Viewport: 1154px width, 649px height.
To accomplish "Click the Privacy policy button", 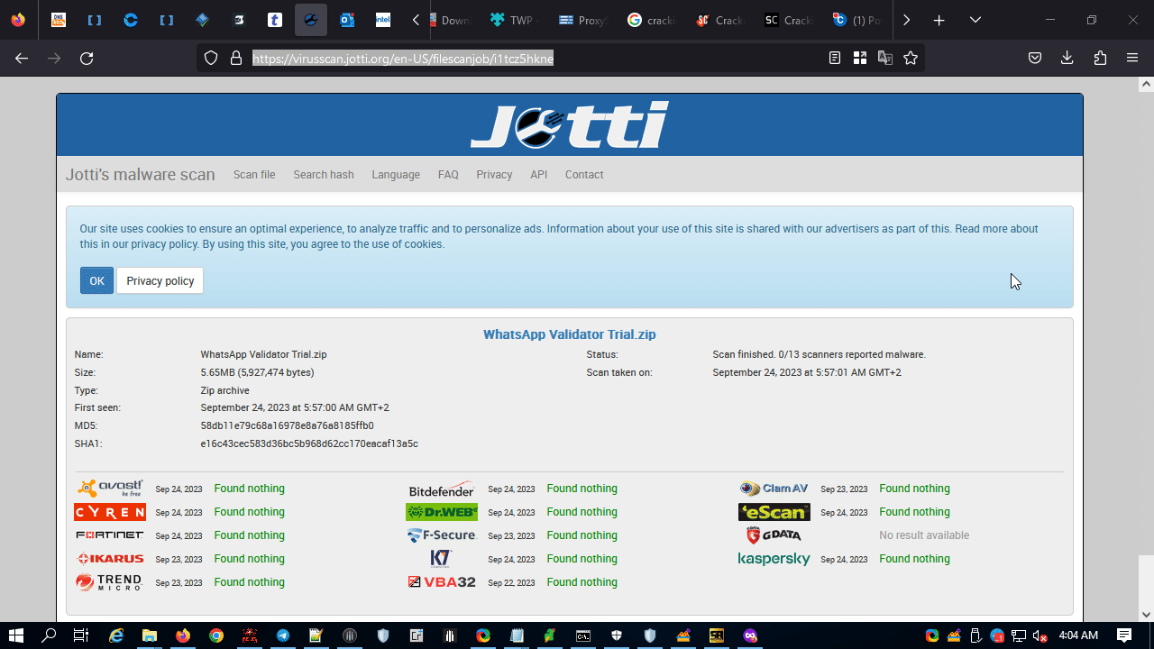I will [160, 280].
